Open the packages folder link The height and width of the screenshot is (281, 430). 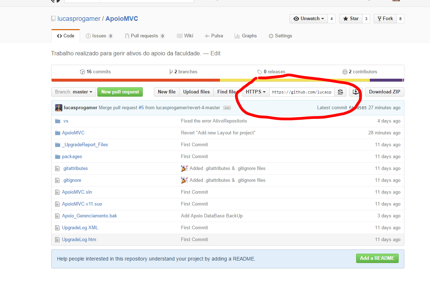pos(72,157)
